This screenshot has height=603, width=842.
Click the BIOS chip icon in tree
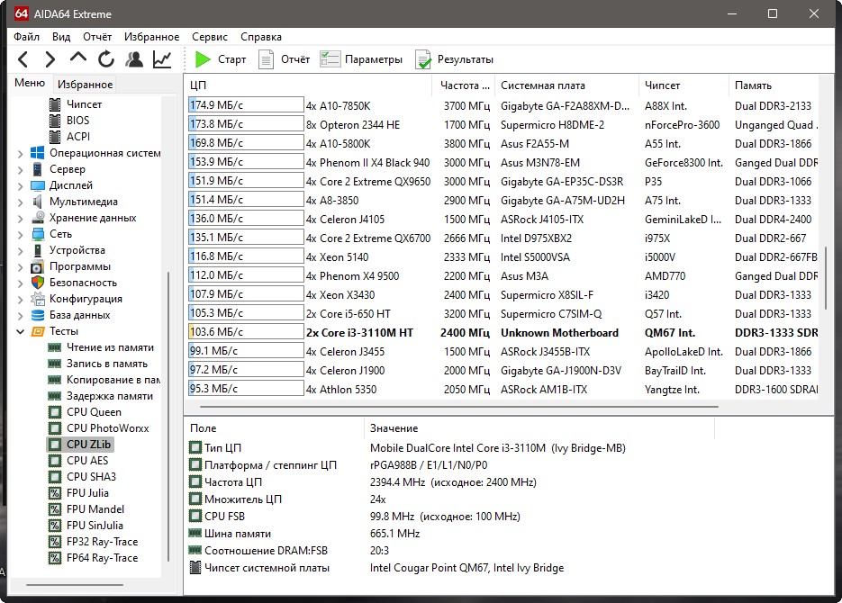(55, 121)
